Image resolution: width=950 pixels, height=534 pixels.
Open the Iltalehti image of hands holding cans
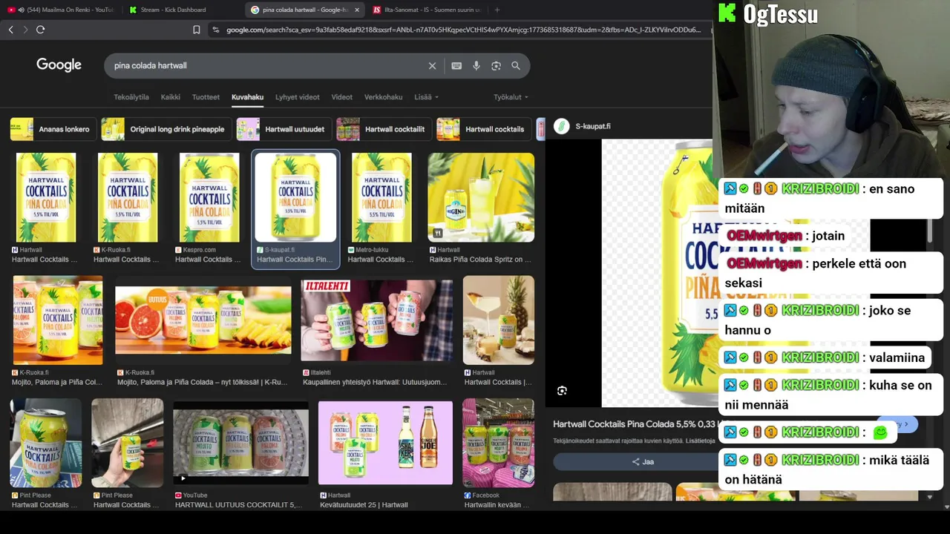click(x=377, y=320)
